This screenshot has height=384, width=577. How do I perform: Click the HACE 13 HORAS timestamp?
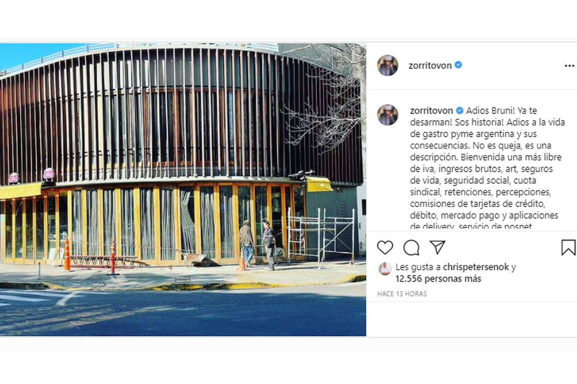tap(402, 294)
